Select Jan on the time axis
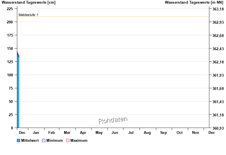The height and width of the screenshot is (155, 226). (x=36, y=133)
